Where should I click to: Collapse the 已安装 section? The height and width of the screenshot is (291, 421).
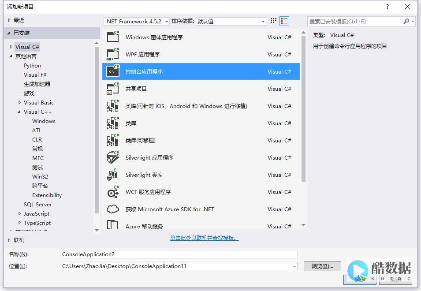[8, 33]
